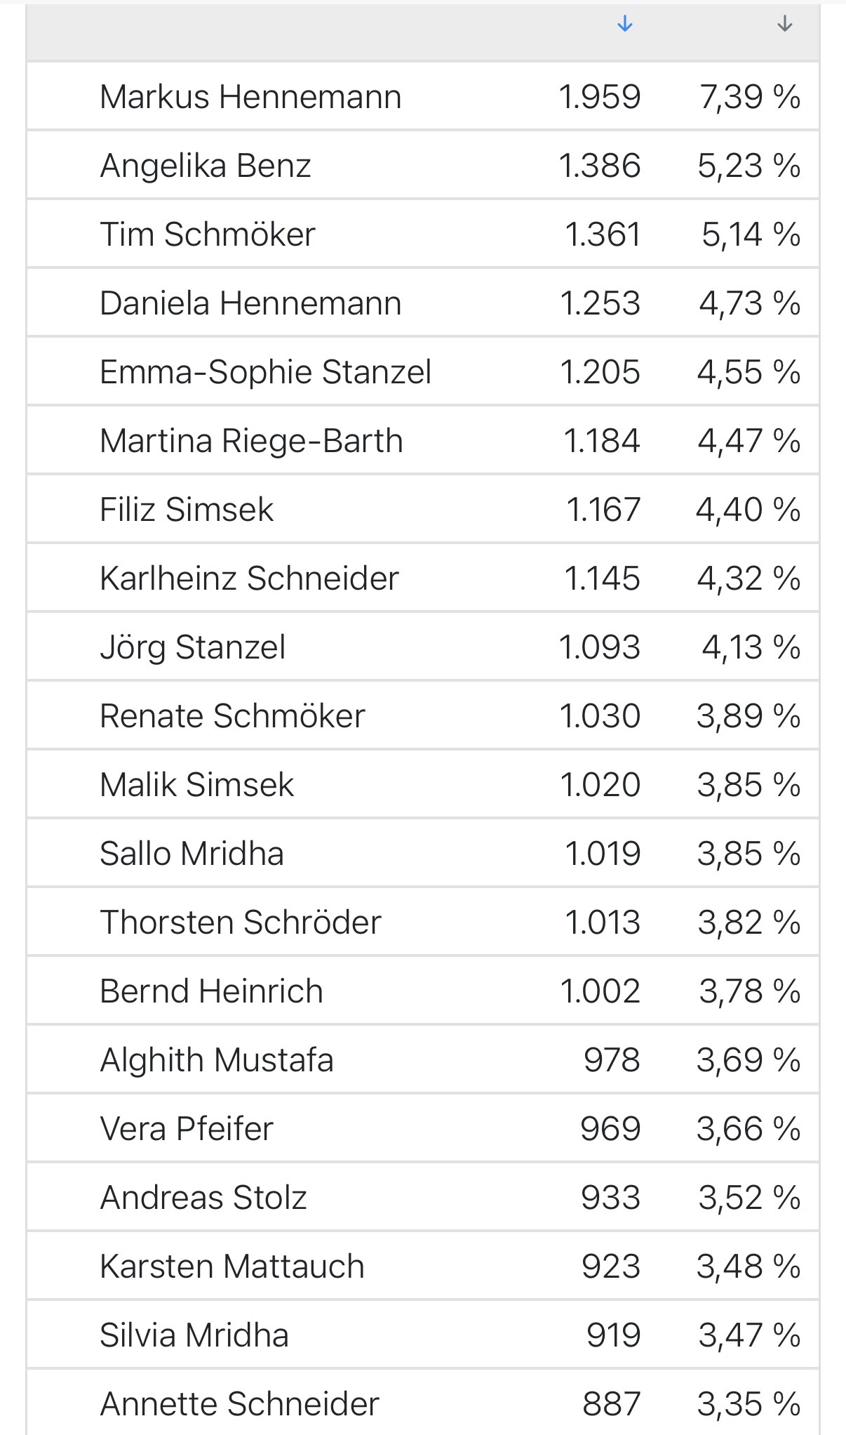846x1435 pixels.
Task: Sort by percentage using gray arrow
Action: [x=784, y=25]
